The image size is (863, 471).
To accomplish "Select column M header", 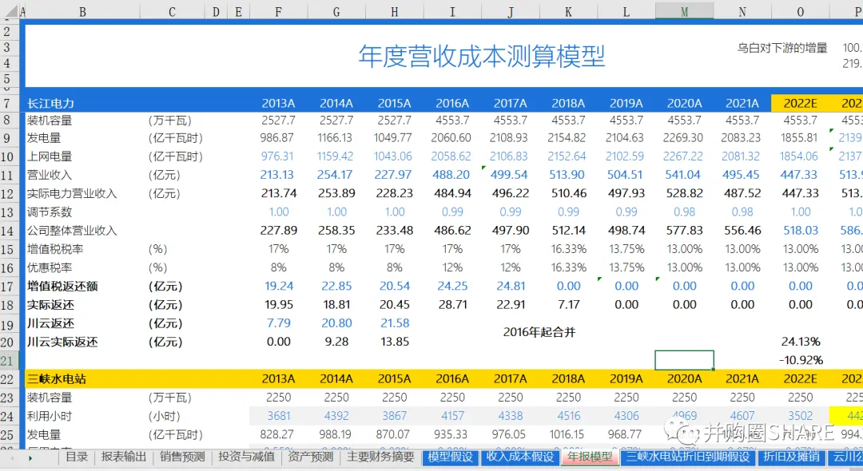I will [685, 11].
